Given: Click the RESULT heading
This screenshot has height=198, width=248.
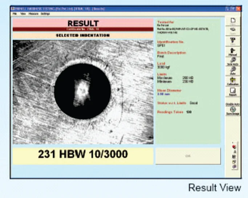Looking at the screenshot, I should (83, 23).
